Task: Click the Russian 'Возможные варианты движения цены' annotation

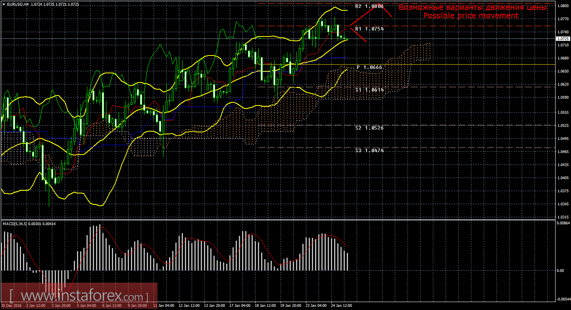Action: click(x=473, y=8)
